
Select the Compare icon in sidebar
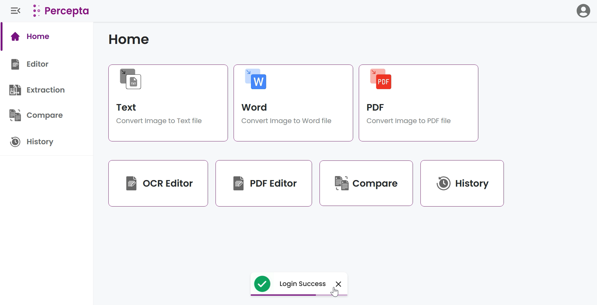pyautogui.click(x=15, y=115)
